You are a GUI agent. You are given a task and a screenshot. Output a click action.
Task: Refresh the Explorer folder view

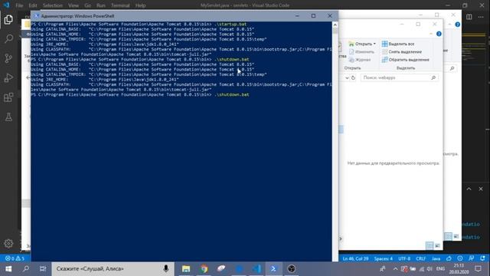tap(353, 77)
